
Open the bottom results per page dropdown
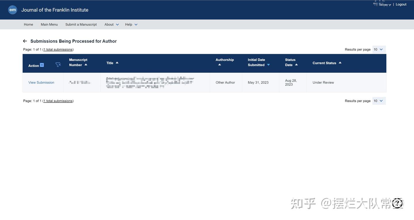(x=378, y=101)
